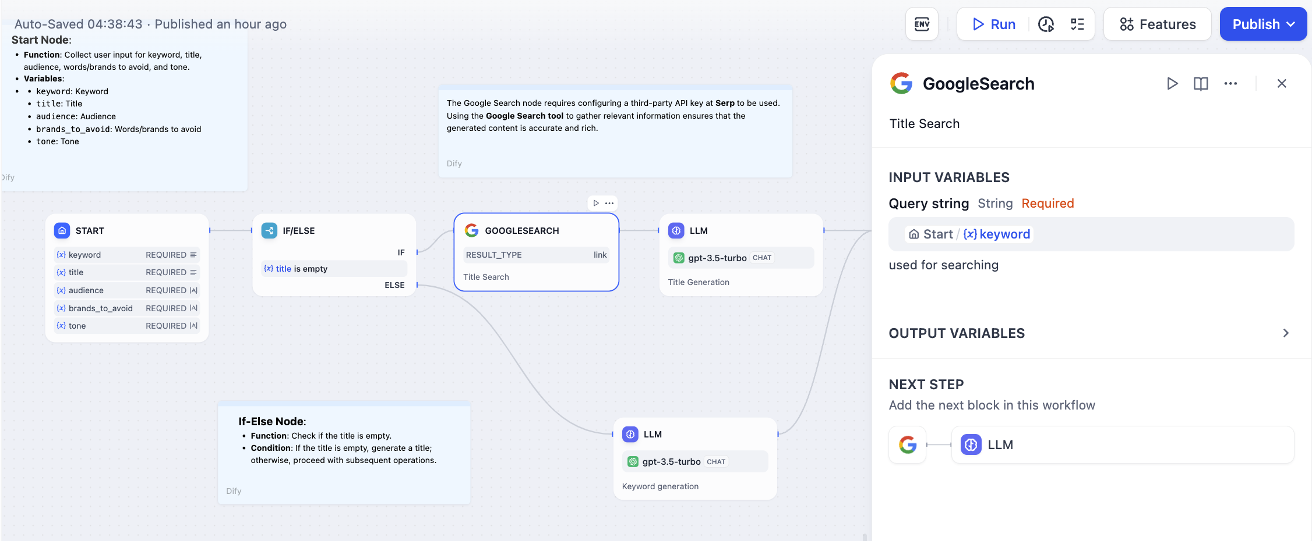Open the help book icon in panel
This screenshot has width=1312, height=541.
point(1201,84)
